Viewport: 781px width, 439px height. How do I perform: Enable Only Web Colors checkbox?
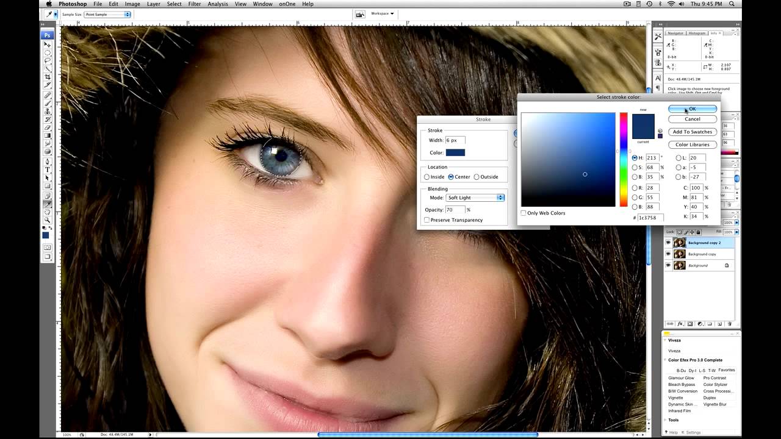tap(524, 213)
